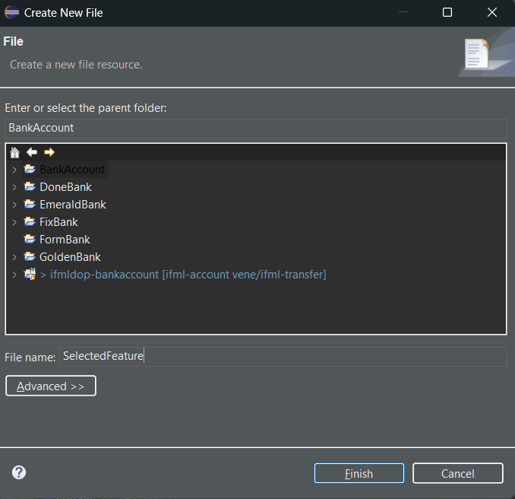Go into with the yellow right arrow

coord(49,152)
